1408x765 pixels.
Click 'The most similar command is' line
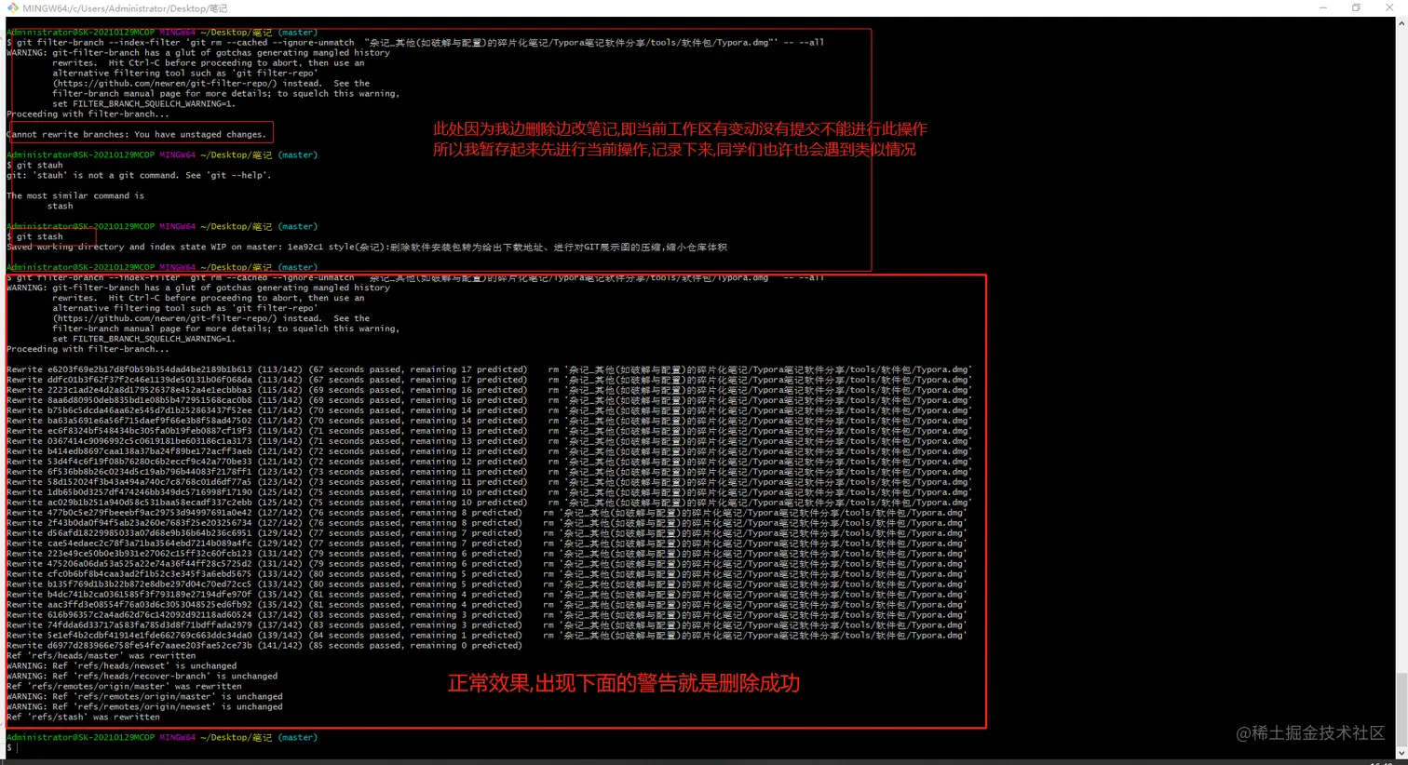coord(75,195)
